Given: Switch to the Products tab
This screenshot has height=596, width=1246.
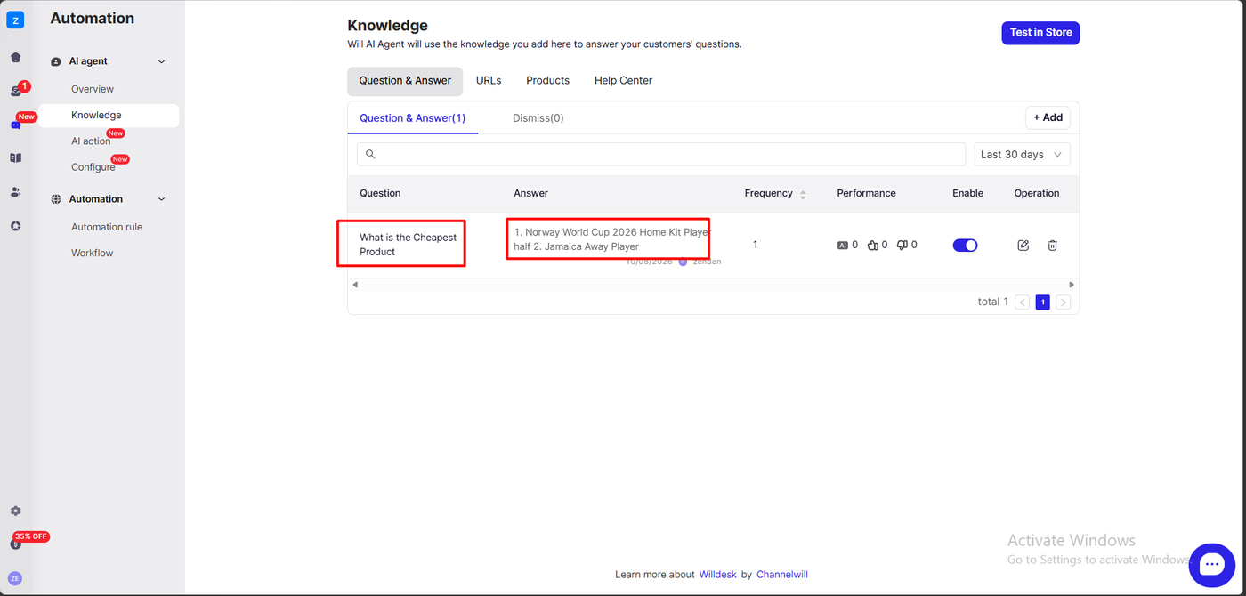Looking at the screenshot, I should [x=547, y=81].
